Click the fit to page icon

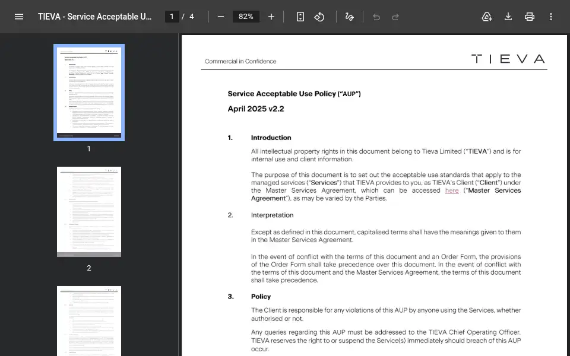[x=300, y=17]
